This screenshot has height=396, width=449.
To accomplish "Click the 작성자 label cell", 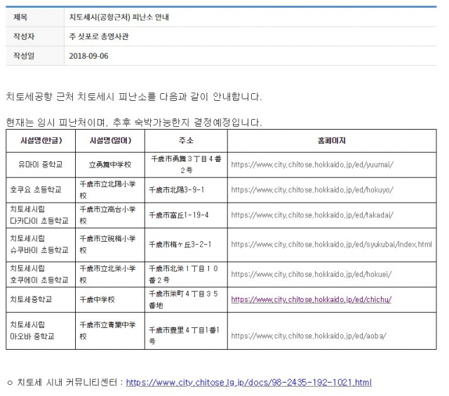I will [x=35, y=36].
